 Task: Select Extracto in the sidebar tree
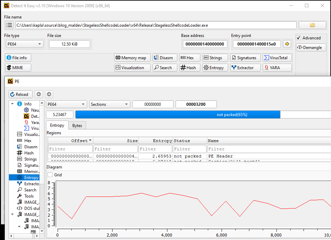[x=28, y=184]
